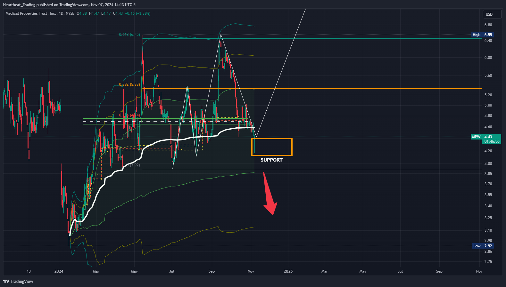Click the 01:46:56 bar countdown
The height and width of the screenshot is (287, 506).
pyautogui.click(x=492, y=141)
